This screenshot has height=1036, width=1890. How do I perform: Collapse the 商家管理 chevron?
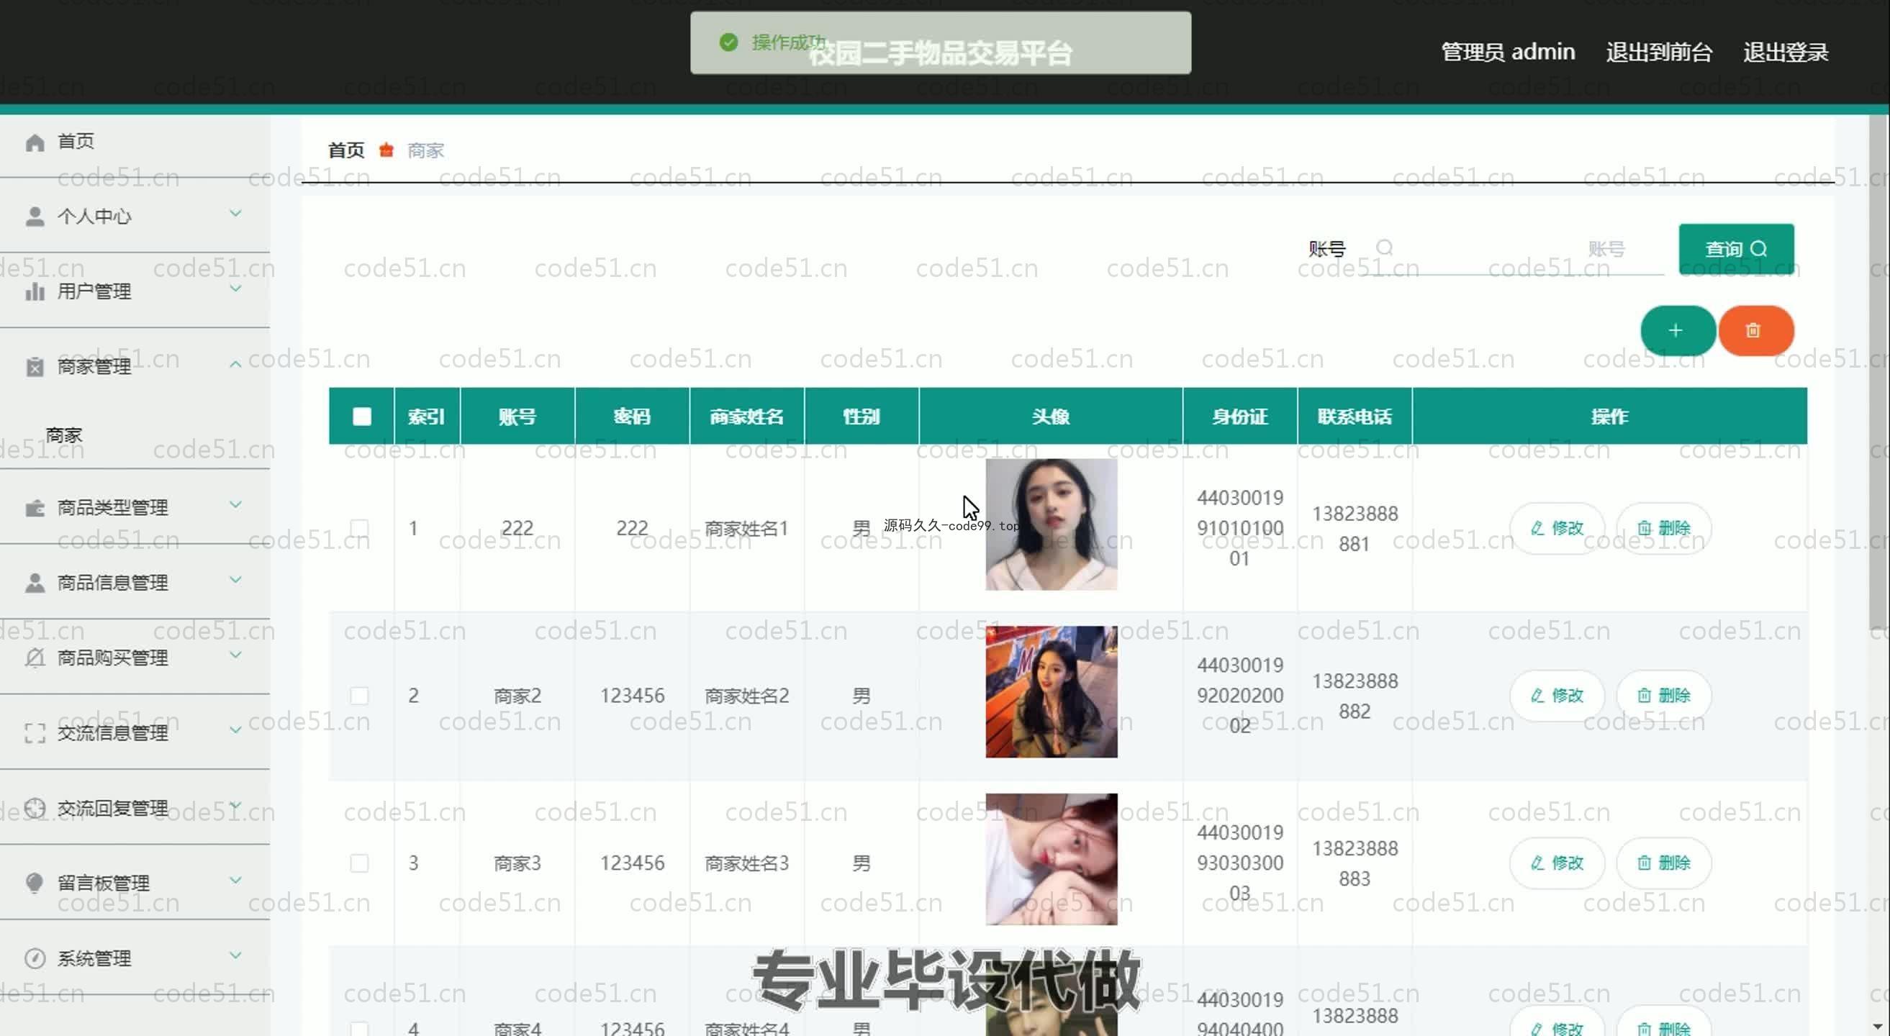[x=235, y=363]
